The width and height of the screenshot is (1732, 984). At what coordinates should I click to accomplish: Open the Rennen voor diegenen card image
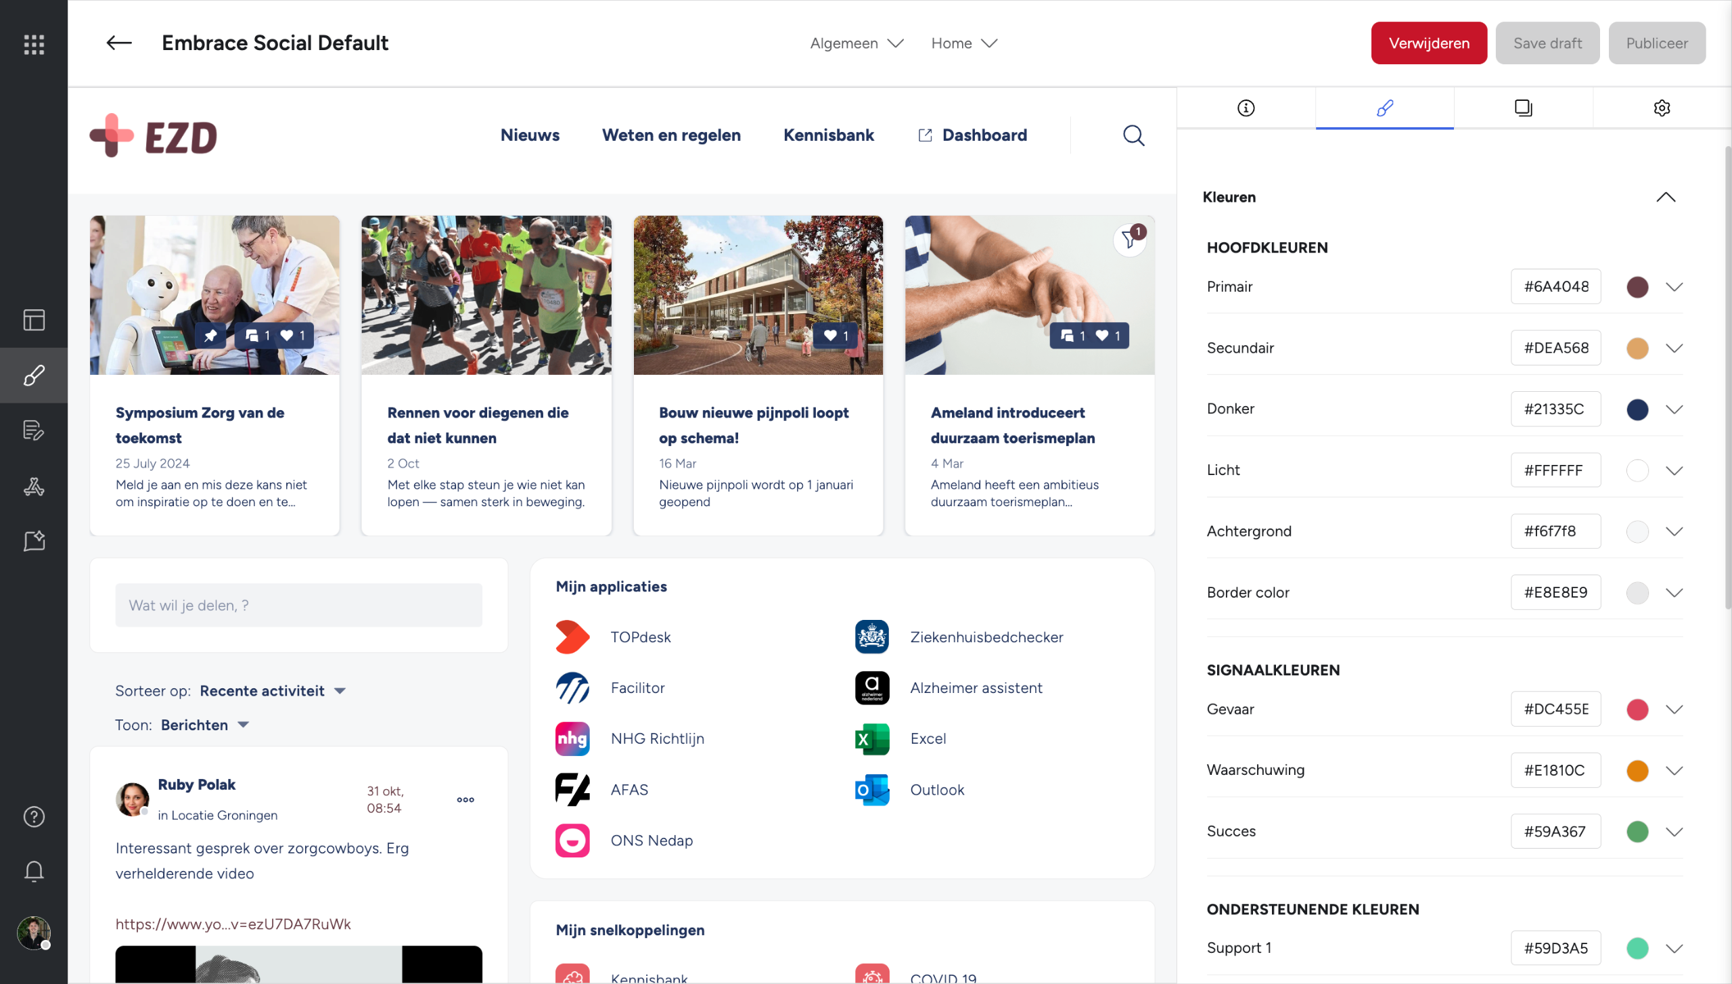pos(486,295)
